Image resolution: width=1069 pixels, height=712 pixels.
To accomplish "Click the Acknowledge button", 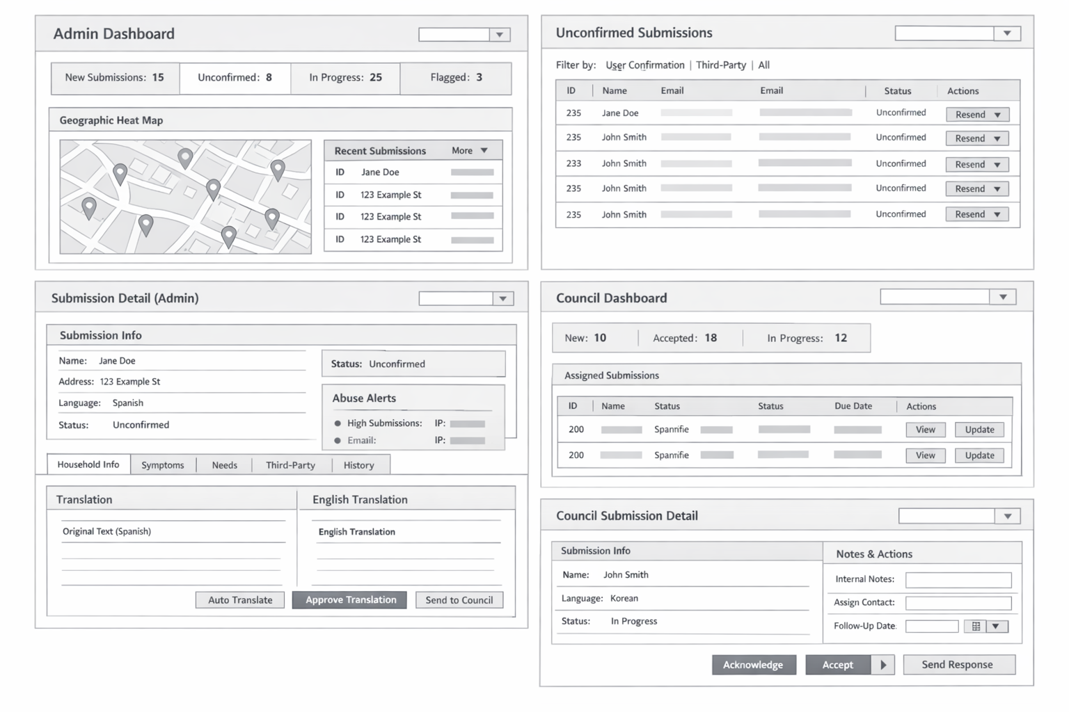I will click(x=753, y=665).
